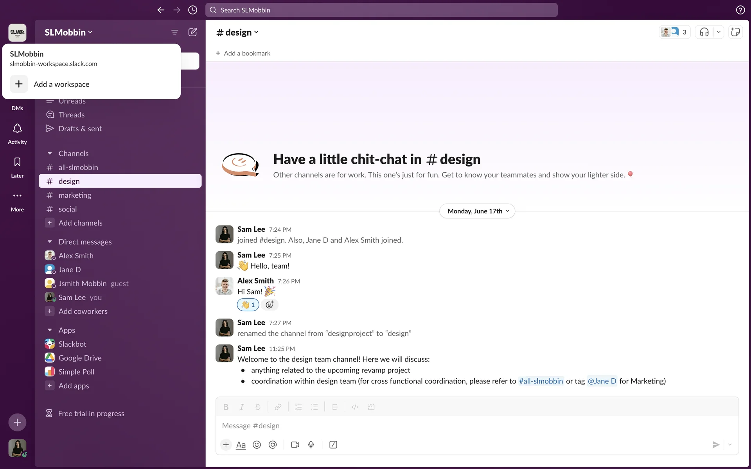Start a huddle with headphones icon
The image size is (751, 469).
pyautogui.click(x=704, y=32)
